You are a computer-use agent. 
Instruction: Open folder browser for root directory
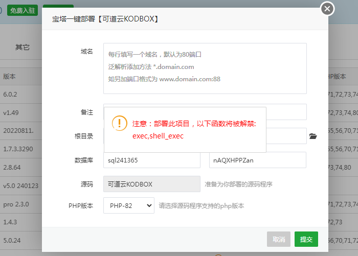313,136
